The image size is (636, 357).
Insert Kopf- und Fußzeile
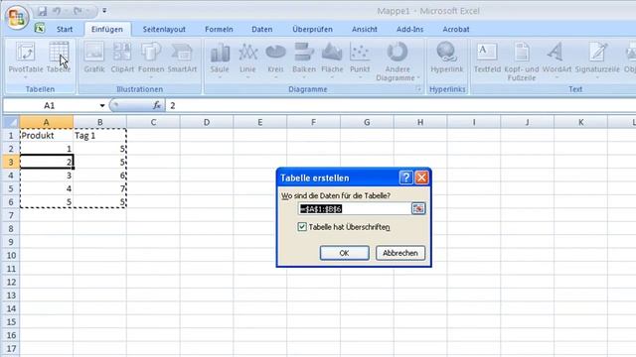(522, 61)
